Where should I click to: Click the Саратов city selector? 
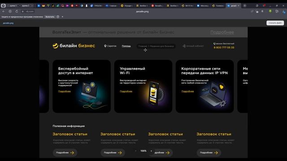[110, 46]
